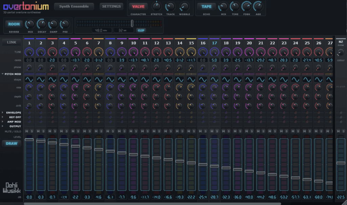Click the tape echo MIX knob
The image size is (347, 205).
click(x=223, y=7)
